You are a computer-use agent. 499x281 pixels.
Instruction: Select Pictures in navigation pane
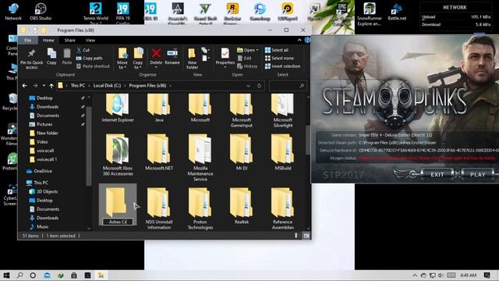[44, 124]
